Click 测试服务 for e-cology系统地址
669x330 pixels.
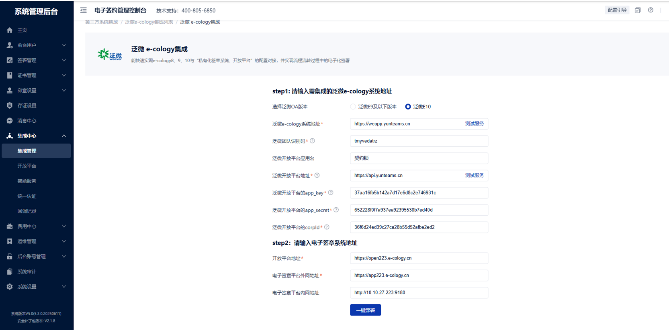coord(475,123)
